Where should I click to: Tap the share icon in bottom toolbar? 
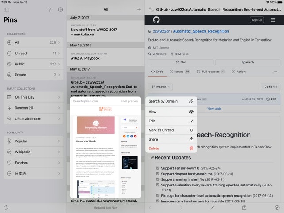click(x=244, y=207)
